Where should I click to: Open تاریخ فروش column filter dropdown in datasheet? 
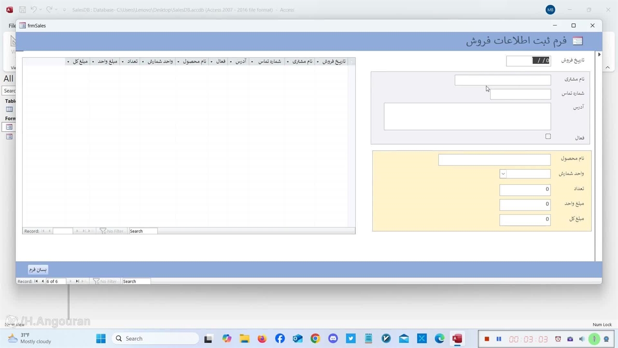coord(318,62)
